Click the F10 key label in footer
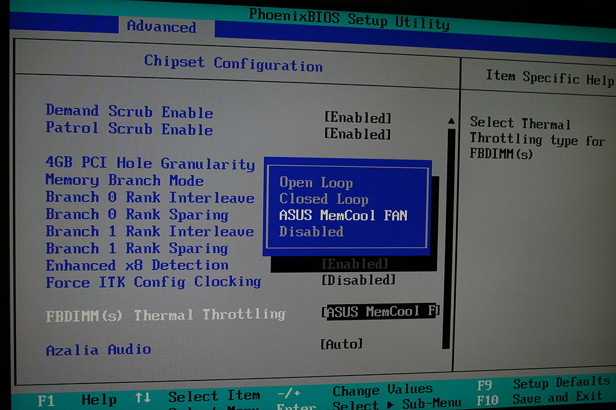The image size is (616, 410). [x=487, y=401]
